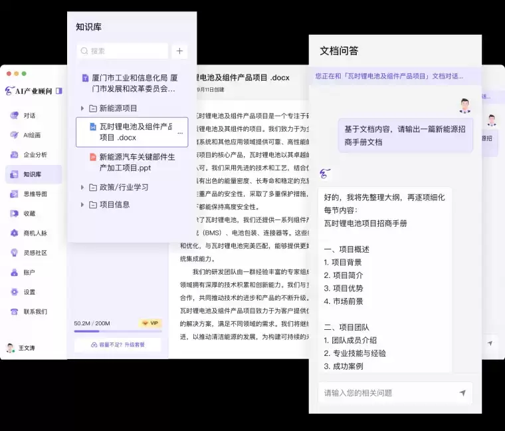505x431 pixels.
Task: Expand the 新能源项目 folder
Action: tap(82, 108)
